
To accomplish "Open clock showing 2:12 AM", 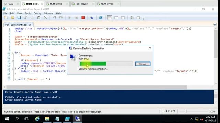I will [x=210, y=119].
